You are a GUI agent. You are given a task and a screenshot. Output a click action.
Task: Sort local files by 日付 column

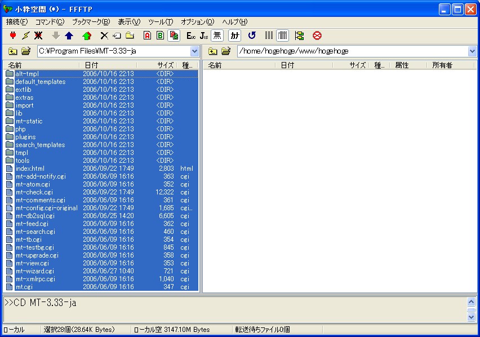108,65
